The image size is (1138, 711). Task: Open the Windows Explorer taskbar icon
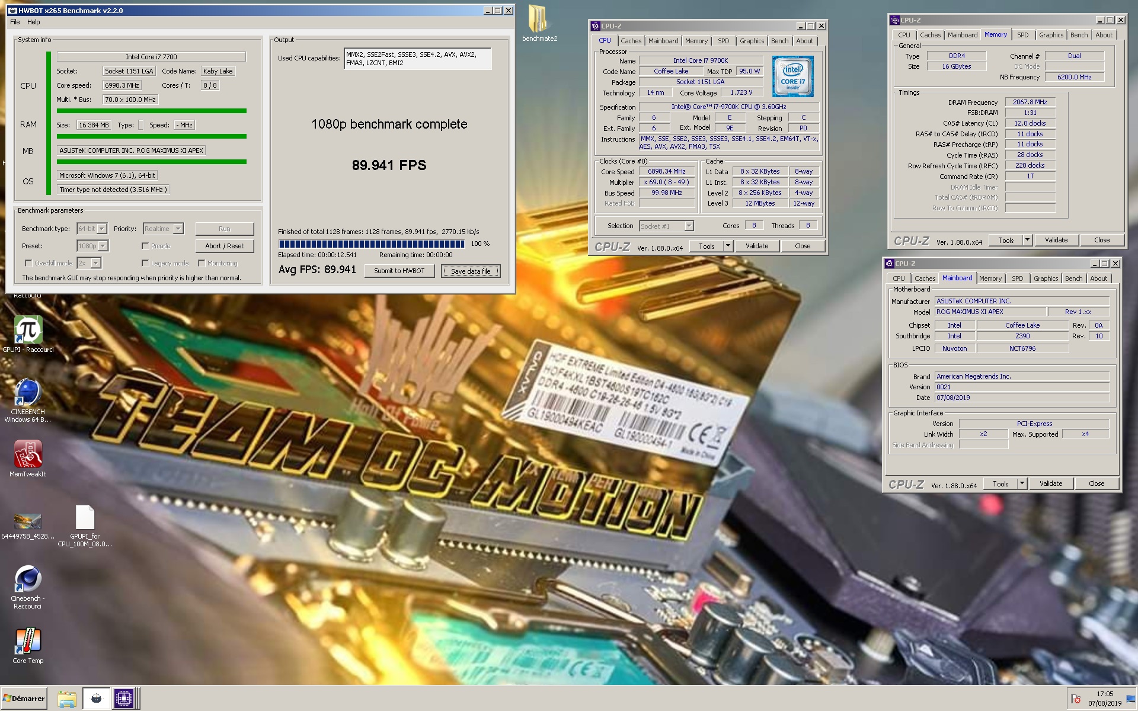[67, 699]
